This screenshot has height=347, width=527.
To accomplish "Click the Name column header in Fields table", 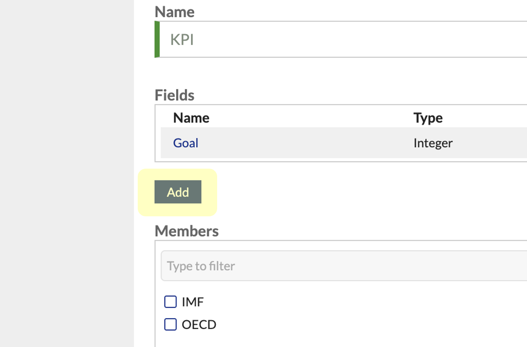I will click(191, 118).
